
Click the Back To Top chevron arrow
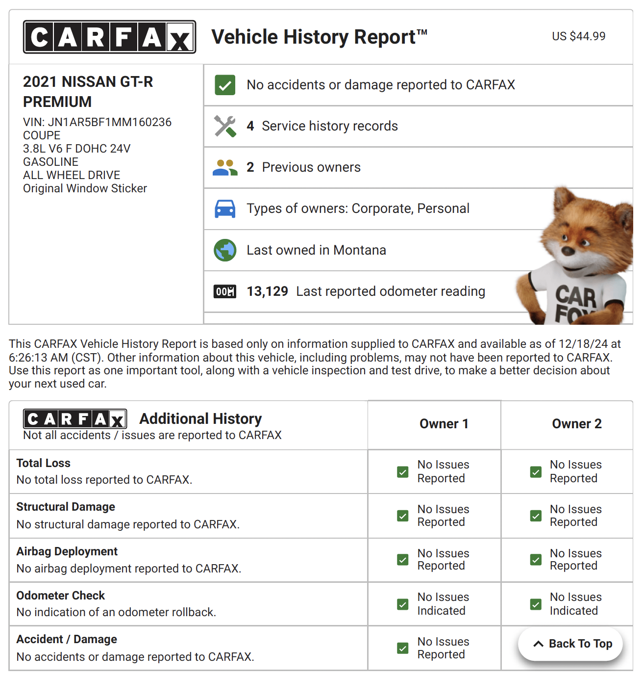[538, 644]
